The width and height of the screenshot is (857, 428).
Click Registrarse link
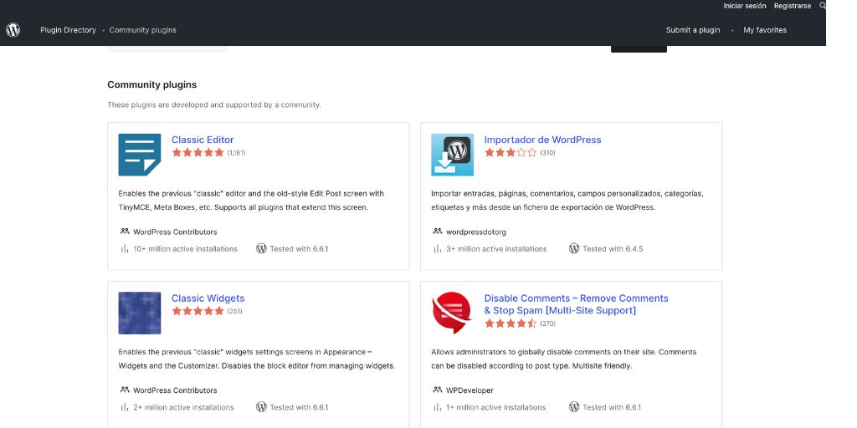click(x=793, y=6)
